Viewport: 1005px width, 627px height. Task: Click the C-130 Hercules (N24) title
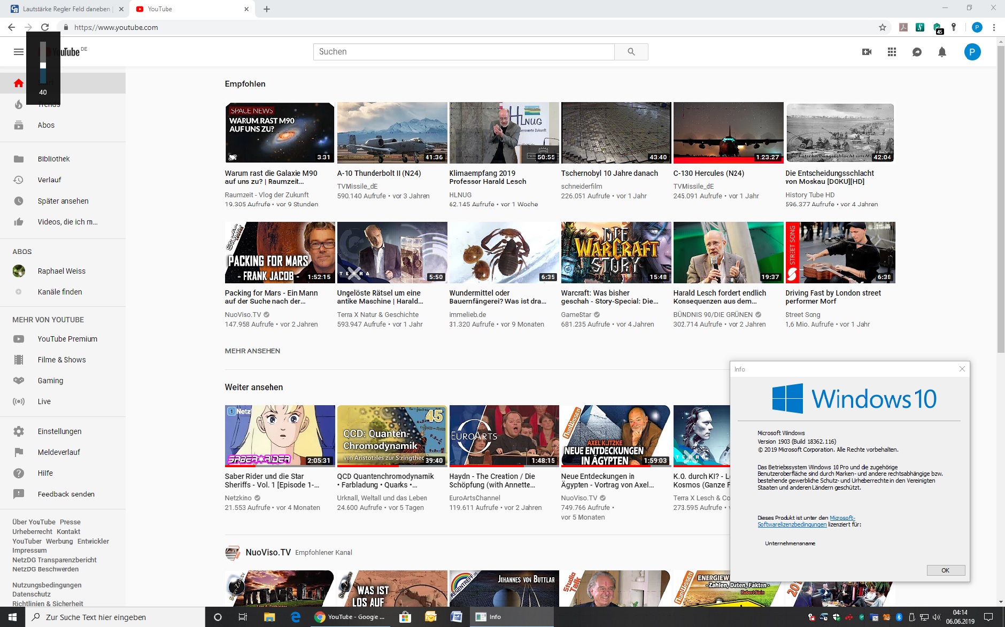(x=709, y=173)
